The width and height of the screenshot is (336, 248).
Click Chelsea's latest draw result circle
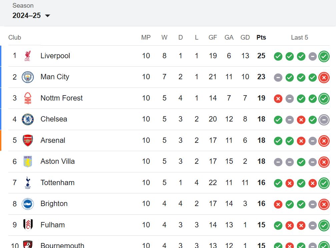coord(324,120)
